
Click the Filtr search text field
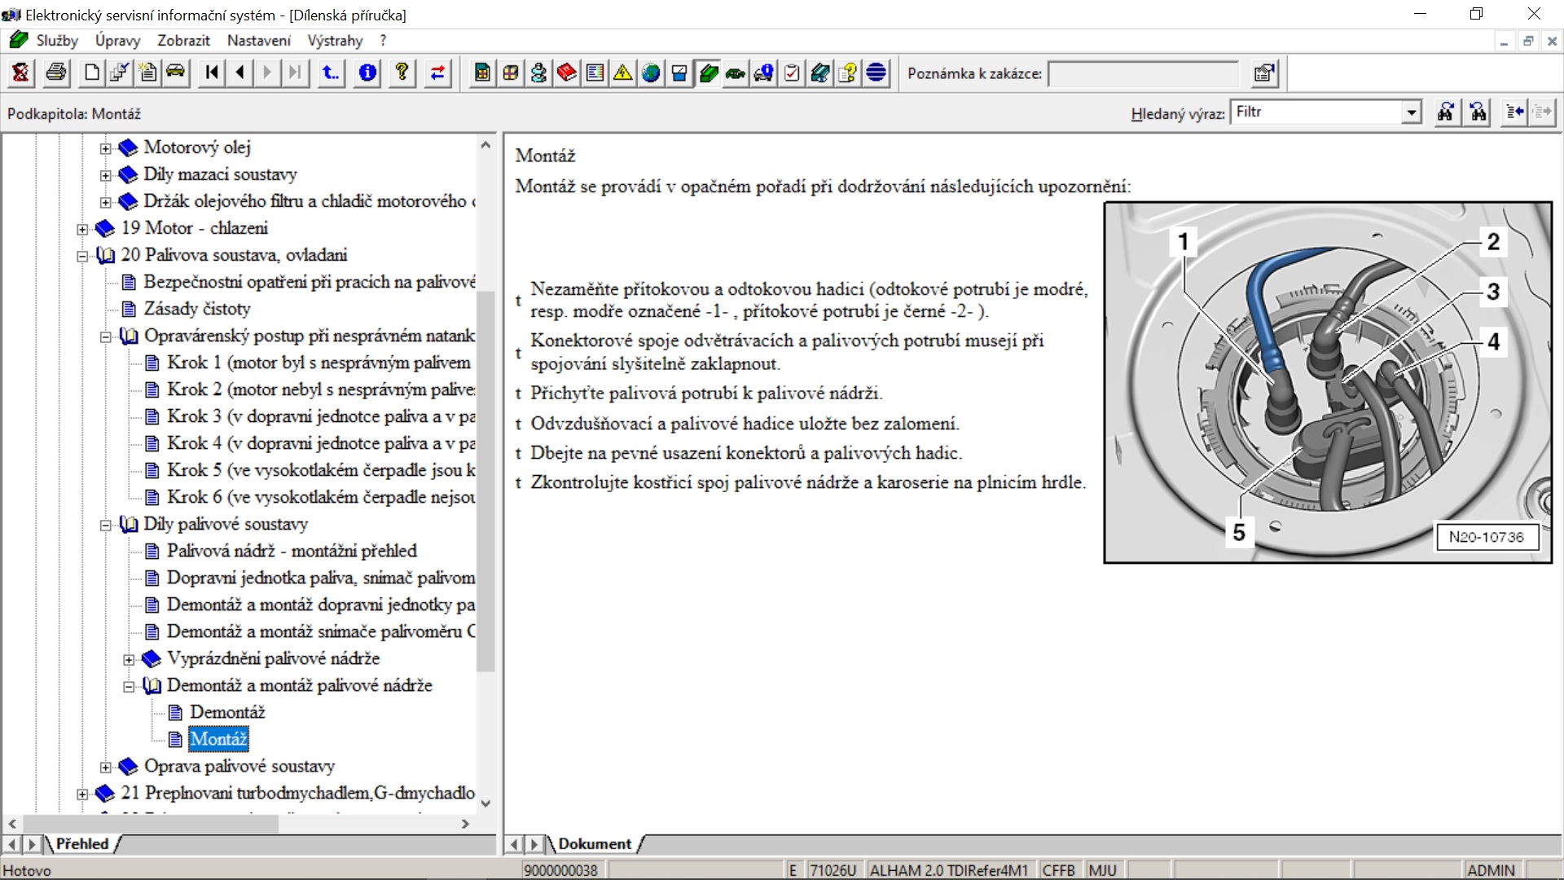[x=1316, y=112]
